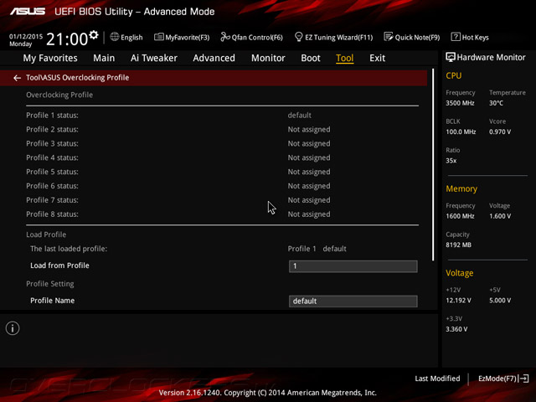This screenshot has width=536, height=402.
Task: Click the Version 2.16.1240 copyright text
Action: point(268,393)
